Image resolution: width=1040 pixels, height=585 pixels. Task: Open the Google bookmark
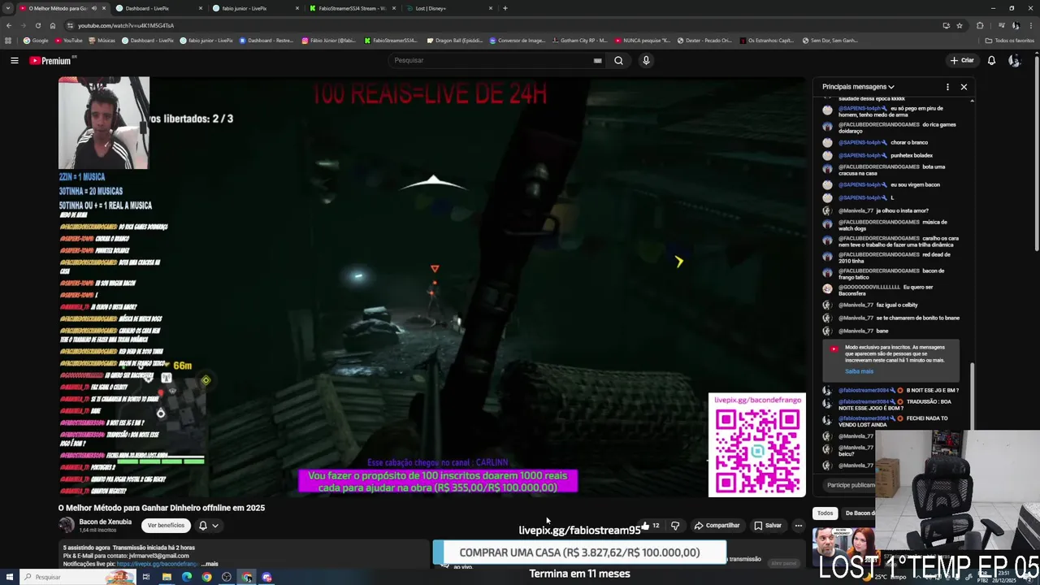tap(36, 41)
